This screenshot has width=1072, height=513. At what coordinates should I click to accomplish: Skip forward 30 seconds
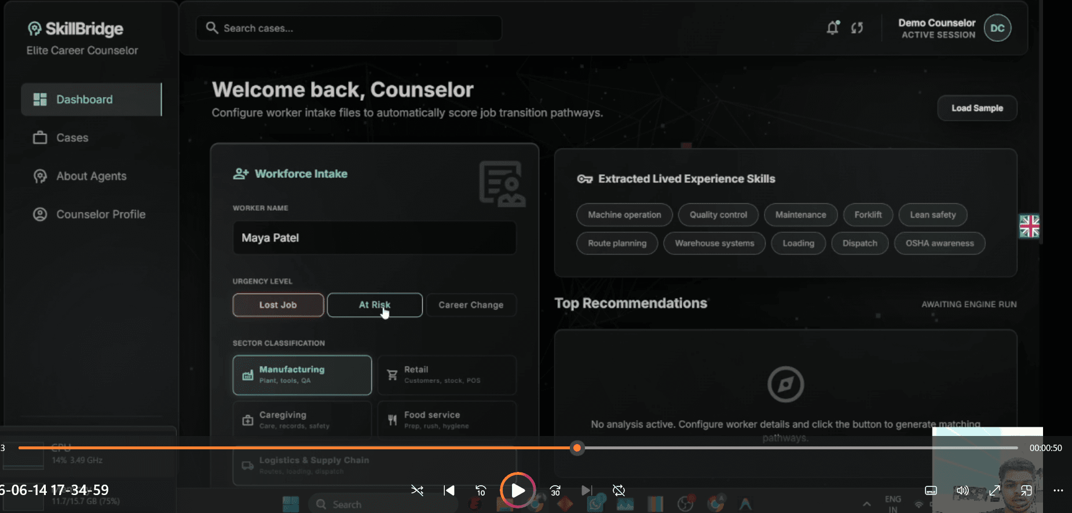coord(555,490)
